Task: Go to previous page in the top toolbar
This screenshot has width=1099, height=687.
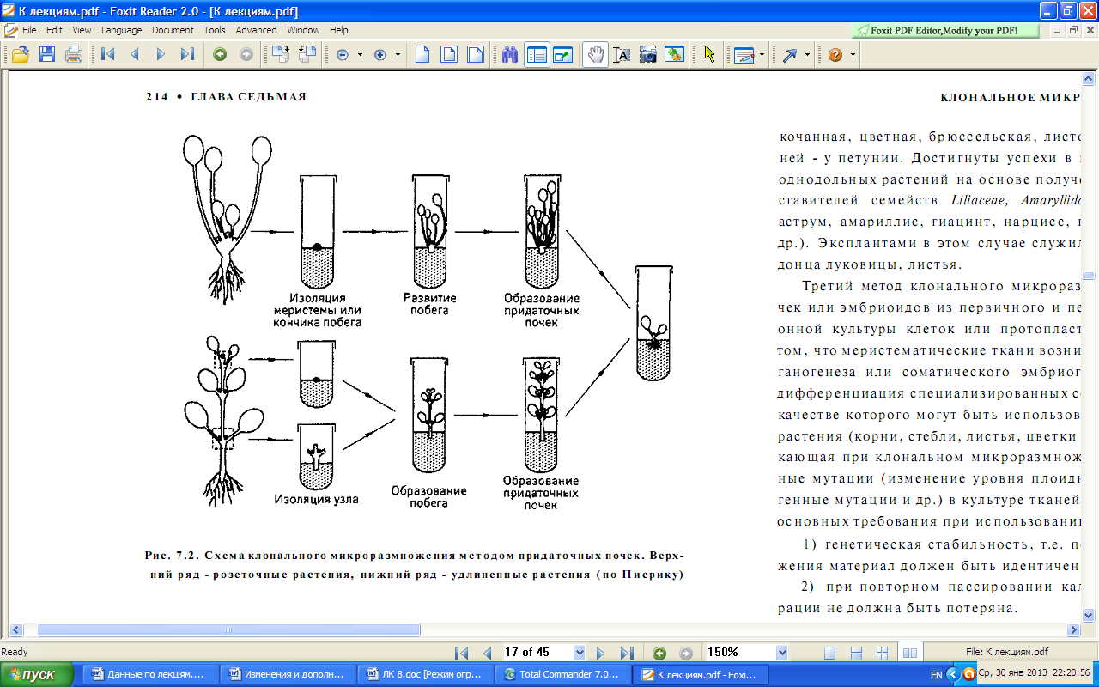Action: [135, 54]
